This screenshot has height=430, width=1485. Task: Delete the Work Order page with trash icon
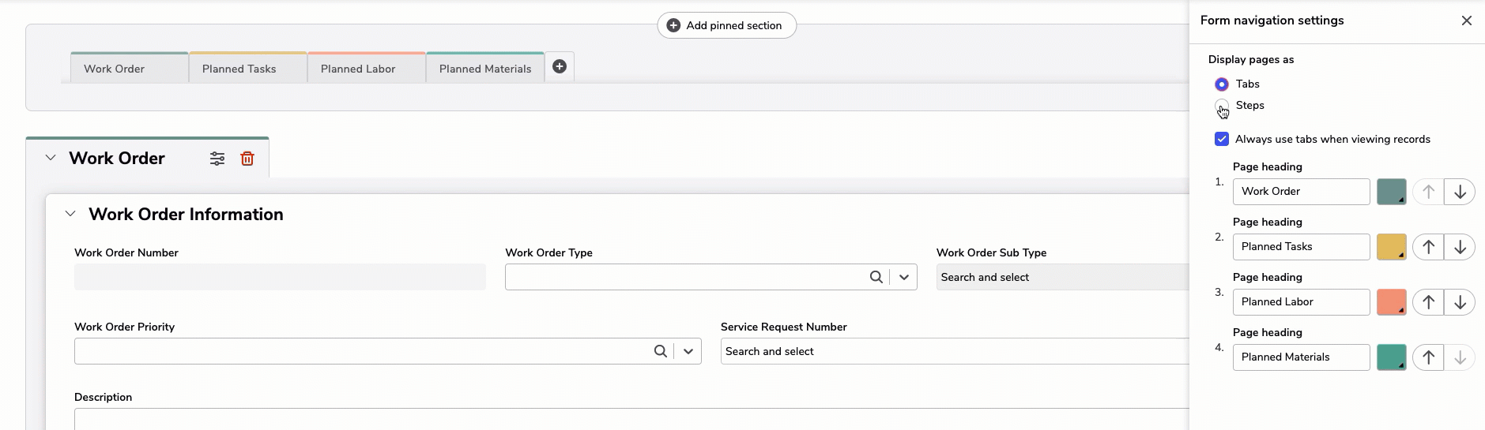[247, 159]
